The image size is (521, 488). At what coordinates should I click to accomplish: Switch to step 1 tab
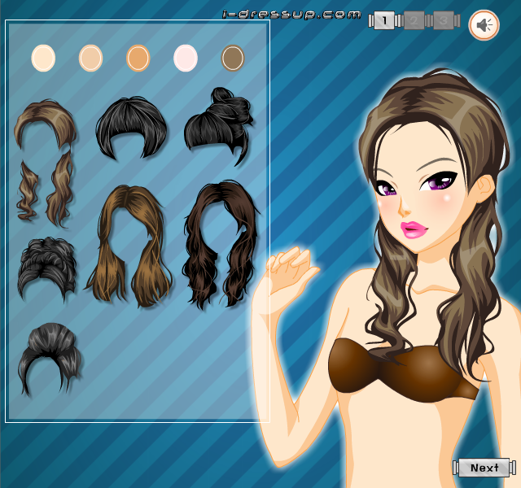click(x=384, y=20)
